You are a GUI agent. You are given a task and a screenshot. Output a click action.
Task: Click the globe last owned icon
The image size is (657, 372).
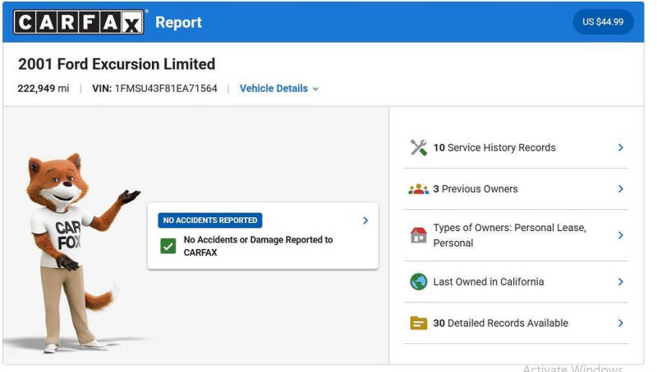tap(418, 282)
